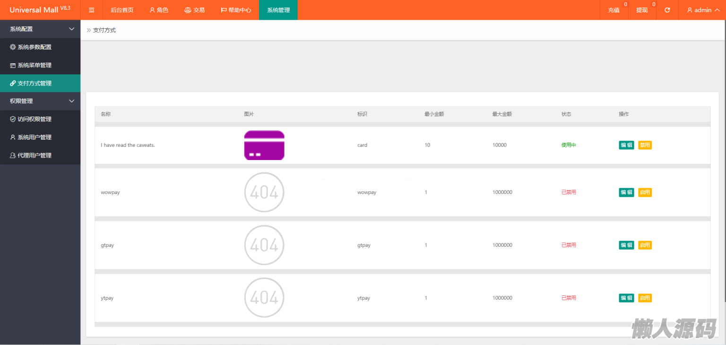This screenshot has height=345, width=726.
Task: Open the 帮助中心 top tab
Action: 235,10
